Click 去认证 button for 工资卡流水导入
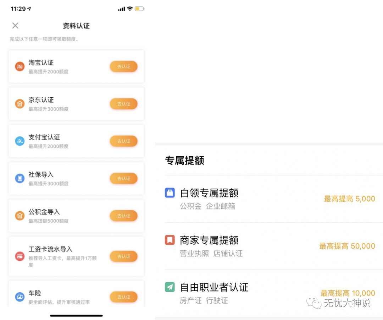 (124, 256)
